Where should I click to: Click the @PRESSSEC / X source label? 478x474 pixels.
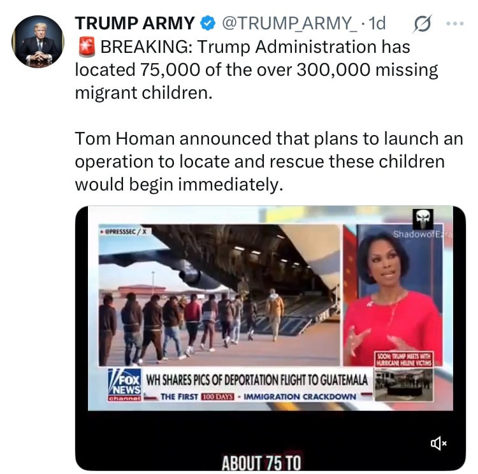124,232
